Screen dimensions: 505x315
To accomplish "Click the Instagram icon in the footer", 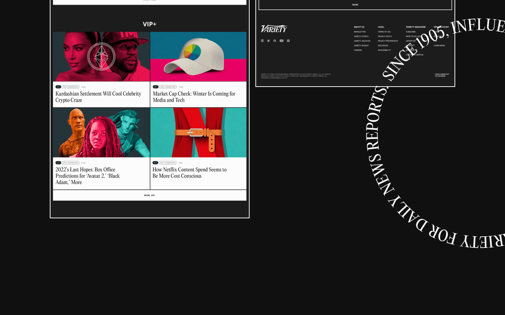I will 288,41.
